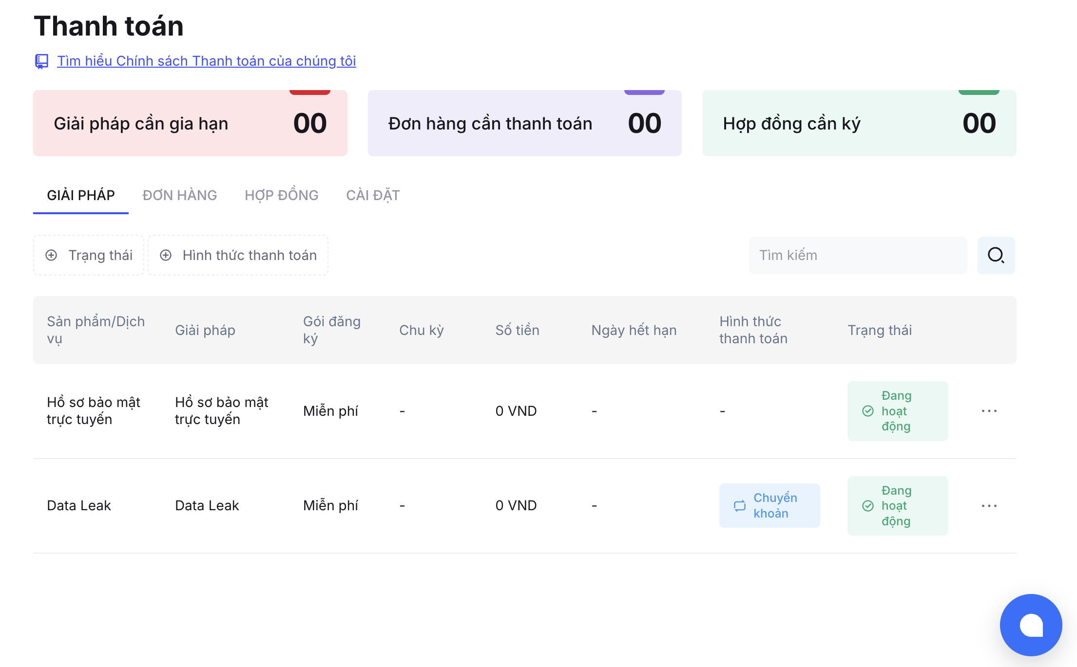This screenshot has height=667, width=1077.
Task: Open the chat support bubble
Action: click(x=1030, y=625)
